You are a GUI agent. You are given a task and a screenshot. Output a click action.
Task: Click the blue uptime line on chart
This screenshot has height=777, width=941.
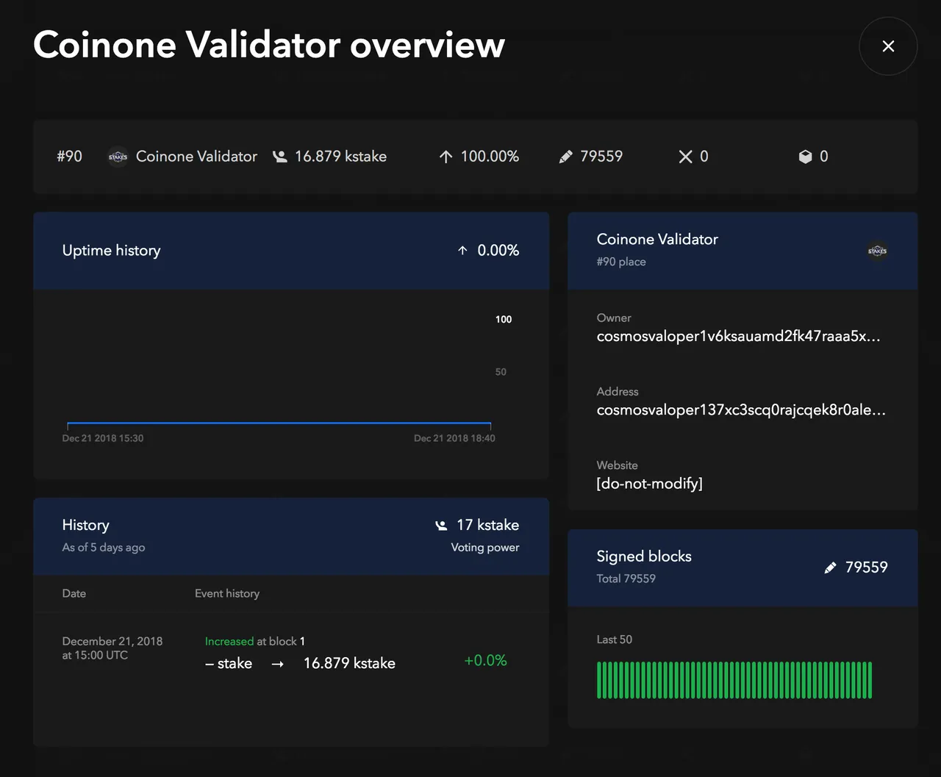tap(279, 423)
